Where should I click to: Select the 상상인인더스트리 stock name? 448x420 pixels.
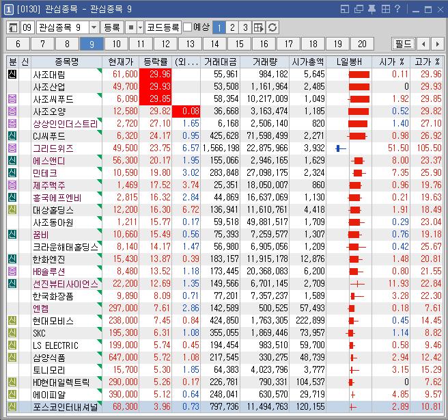(65, 124)
